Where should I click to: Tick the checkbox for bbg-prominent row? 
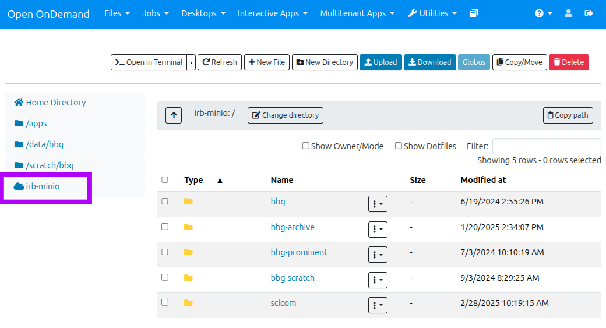(165, 252)
